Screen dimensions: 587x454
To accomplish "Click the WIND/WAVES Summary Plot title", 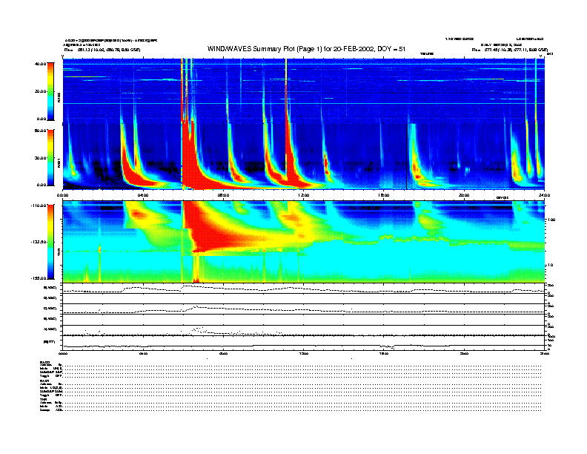I will point(306,49).
